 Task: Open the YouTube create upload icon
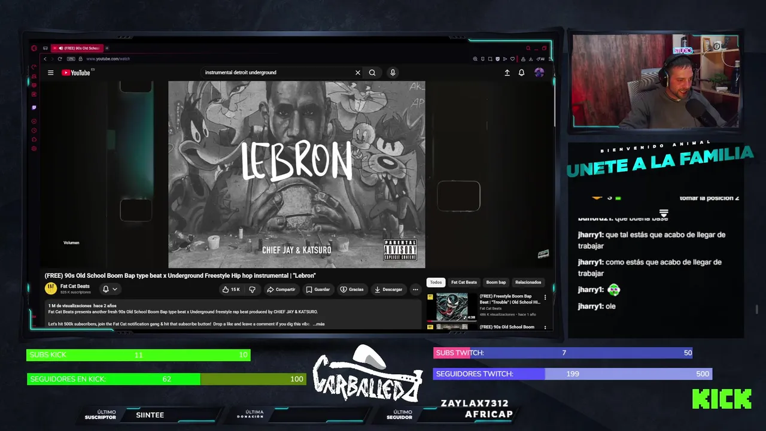click(507, 72)
